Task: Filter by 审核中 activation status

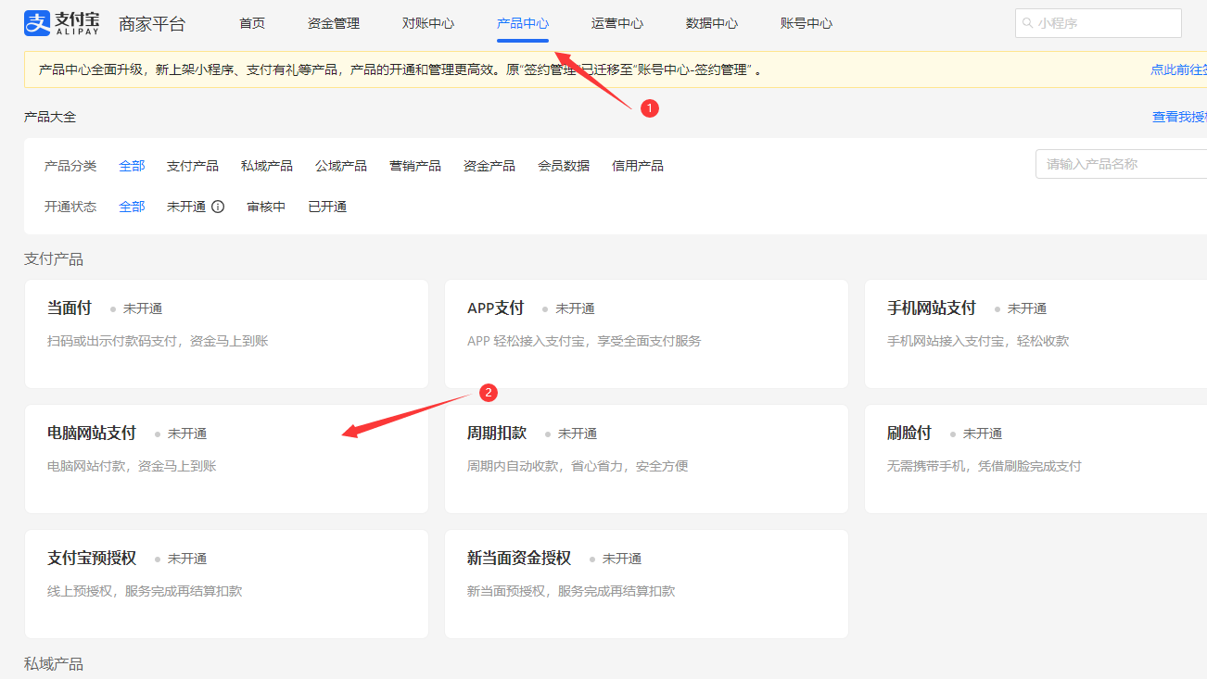Action: click(266, 207)
